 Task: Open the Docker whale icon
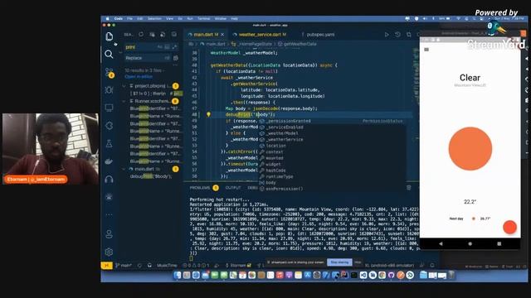[x=109, y=161]
